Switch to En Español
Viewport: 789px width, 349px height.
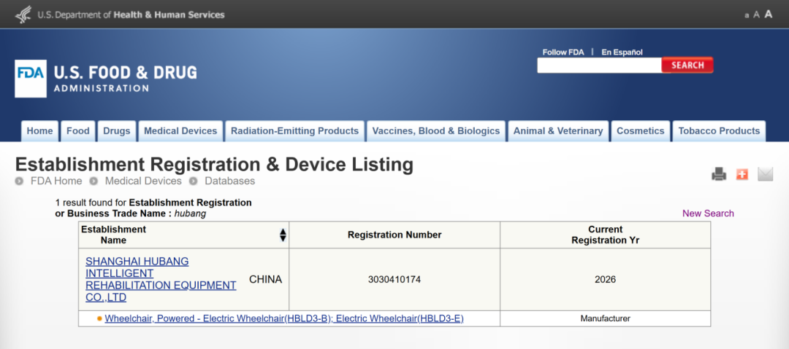click(622, 52)
